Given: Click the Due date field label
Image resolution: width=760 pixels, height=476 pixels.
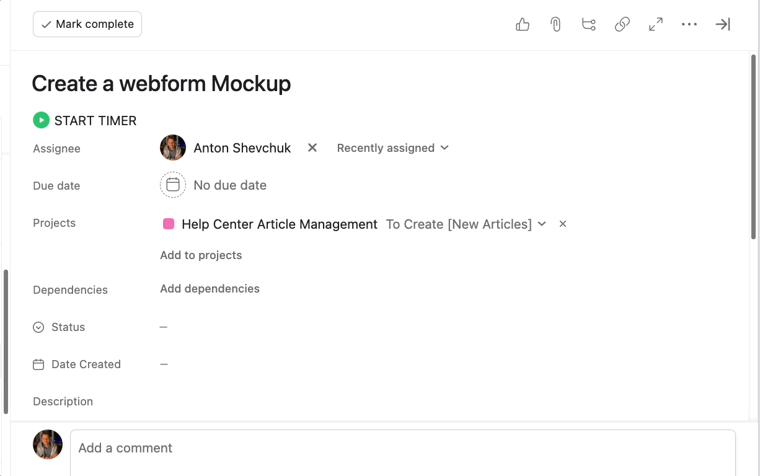Looking at the screenshot, I should point(56,186).
